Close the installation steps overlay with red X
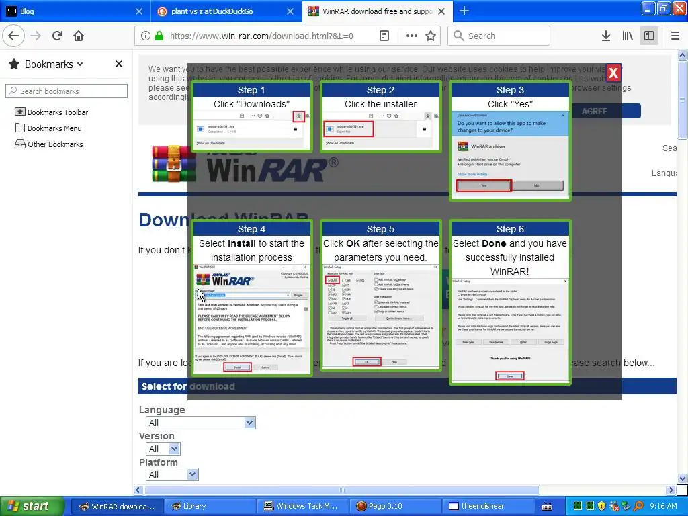The height and width of the screenshot is (516, 688). point(613,73)
